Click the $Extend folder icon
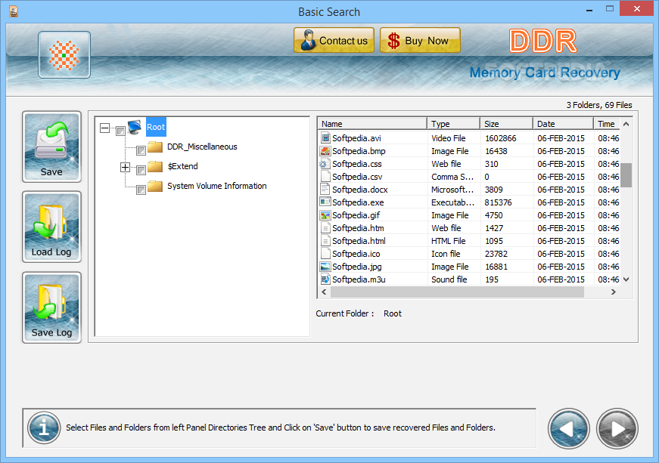The image size is (659, 463). (x=155, y=166)
